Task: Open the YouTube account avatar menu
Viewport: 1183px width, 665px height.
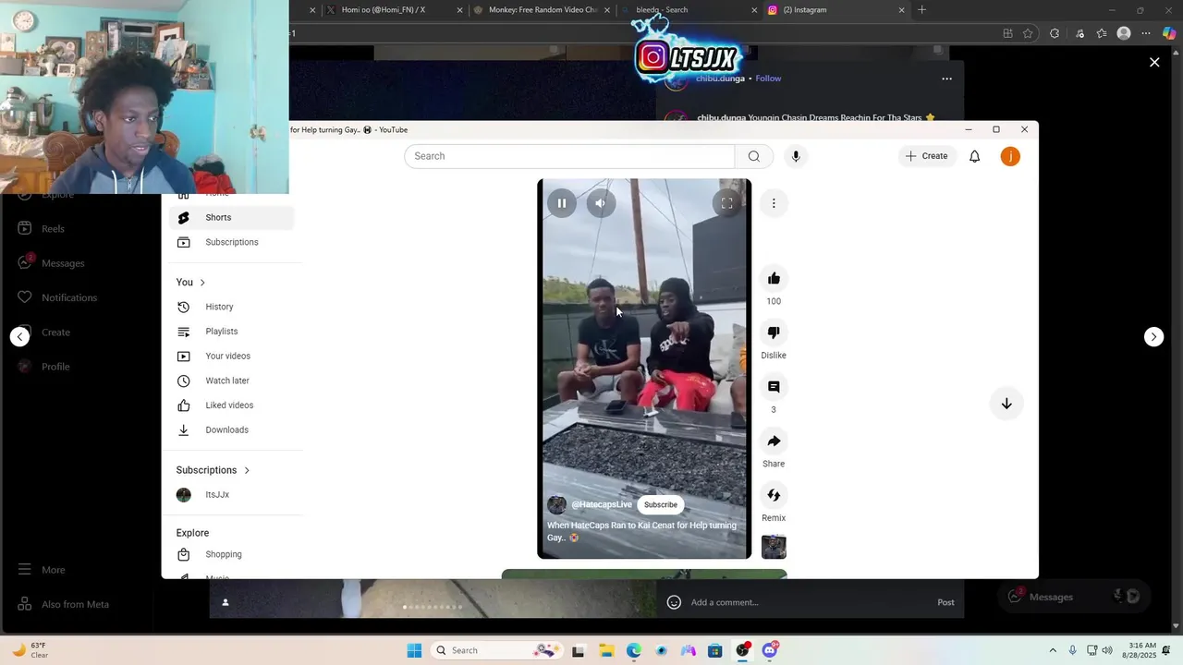Action: (1010, 156)
